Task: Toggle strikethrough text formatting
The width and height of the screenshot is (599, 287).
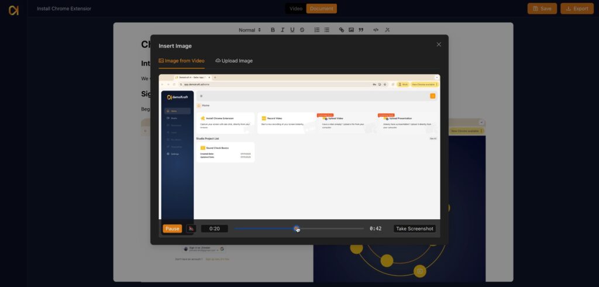Action: pyautogui.click(x=302, y=30)
